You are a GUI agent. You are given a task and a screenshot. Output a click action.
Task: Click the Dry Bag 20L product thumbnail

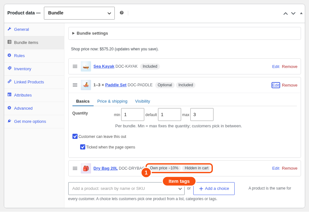tap(86, 168)
